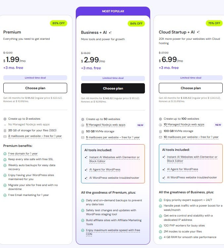Screen dimensions: 224x248
Task: Click the 85% OFF badge on Premium
Action: (x=58, y=23)
